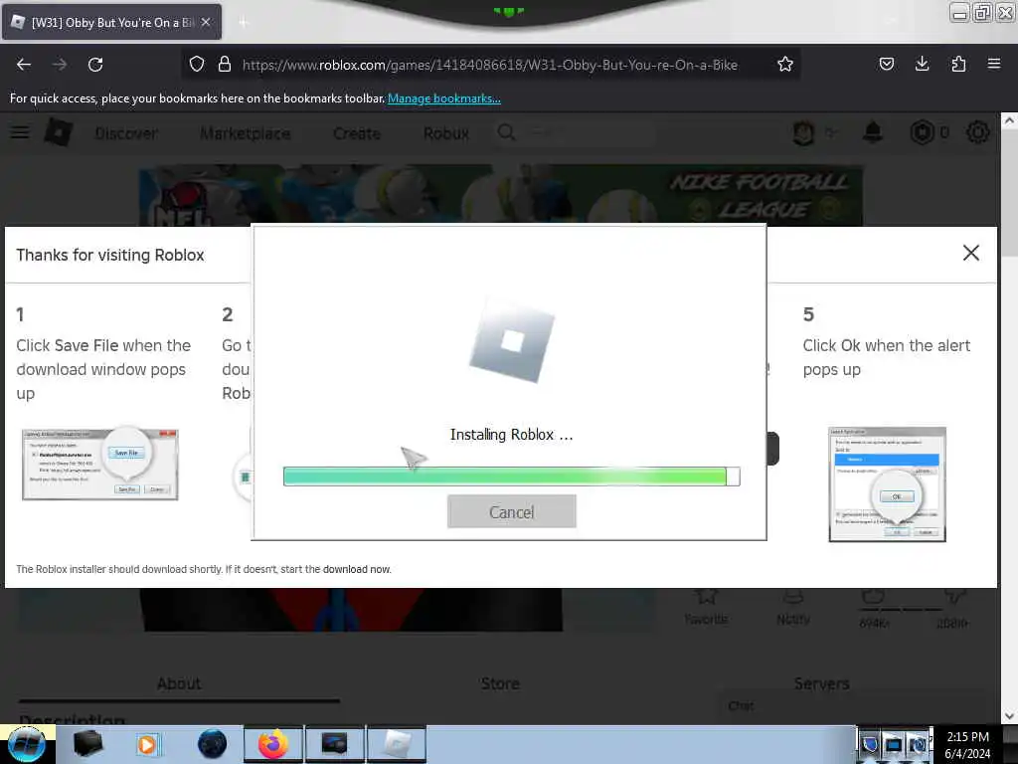This screenshot has width=1018, height=764.
Task: Open the Firefox application menu
Action: click(994, 64)
